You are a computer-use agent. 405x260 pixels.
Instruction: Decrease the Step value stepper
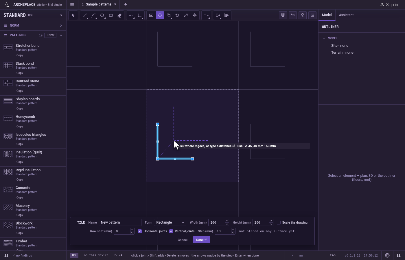point(233,233)
